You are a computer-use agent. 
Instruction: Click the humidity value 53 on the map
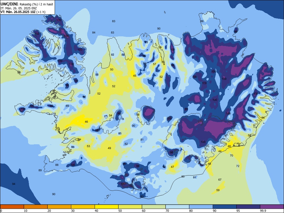[88, 146]
